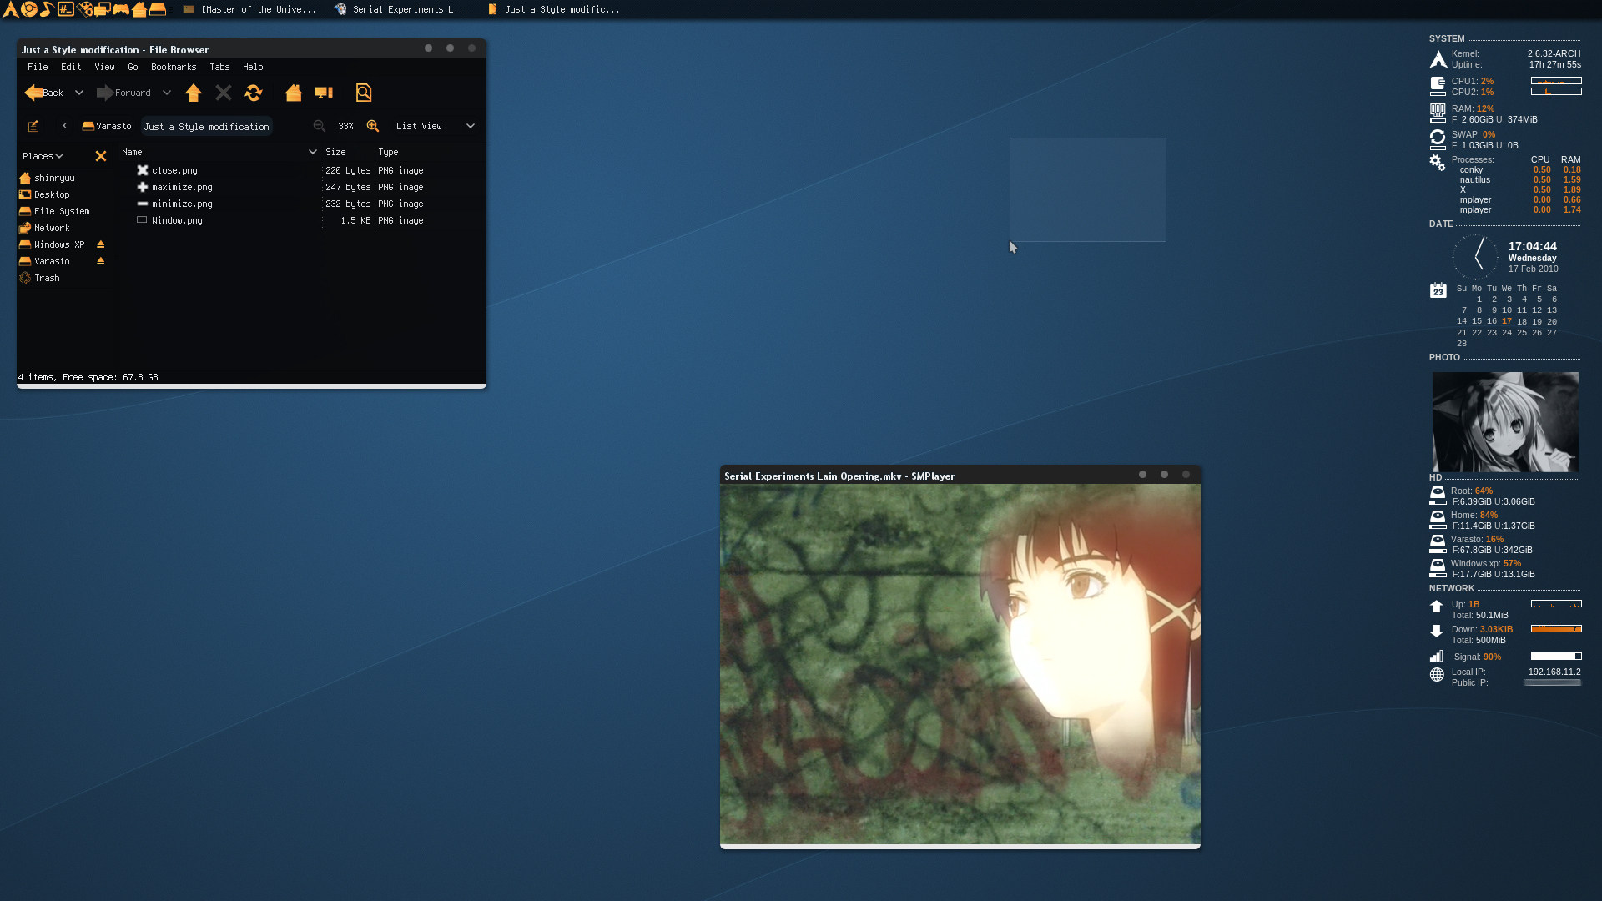Open the View menu

coord(104,67)
